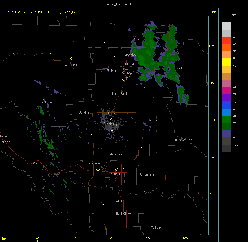The image size is (248, 242).
Task: Click the ThreeHills city label
Action: coord(154,120)
